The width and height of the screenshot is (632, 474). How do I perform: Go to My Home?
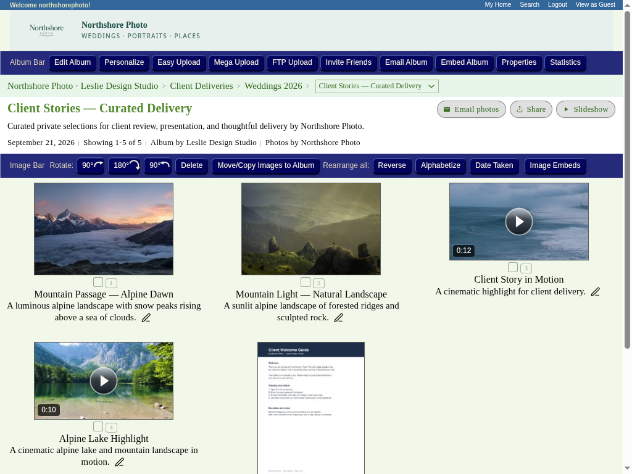click(498, 5)
